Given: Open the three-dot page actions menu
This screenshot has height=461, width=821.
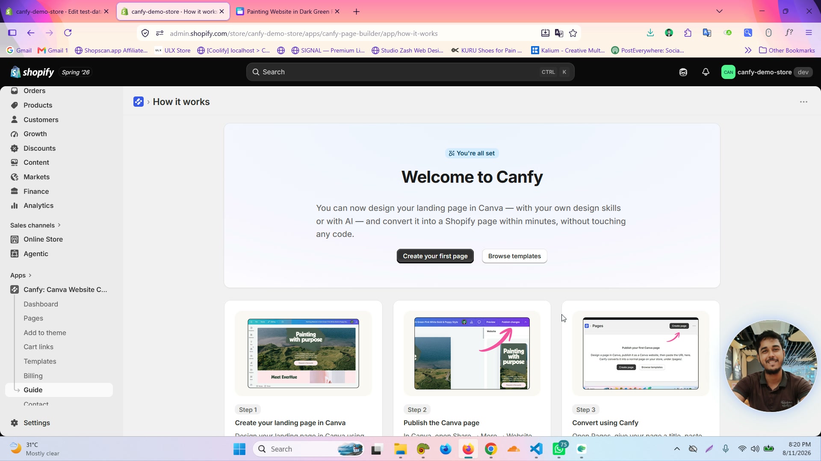Looking at the screenshot, I should click(x=803, y=102).
